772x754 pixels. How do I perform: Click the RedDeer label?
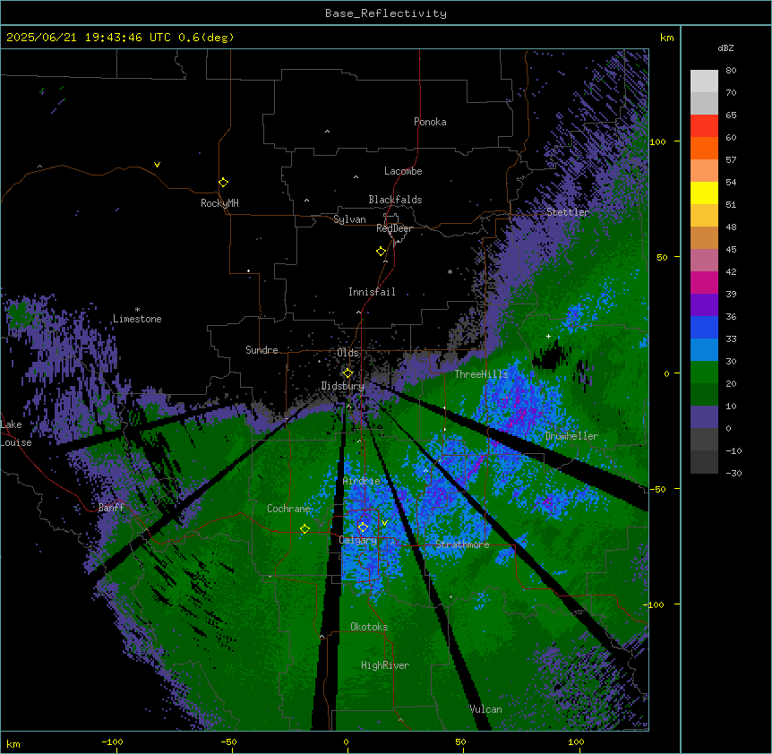click(394, 228)
